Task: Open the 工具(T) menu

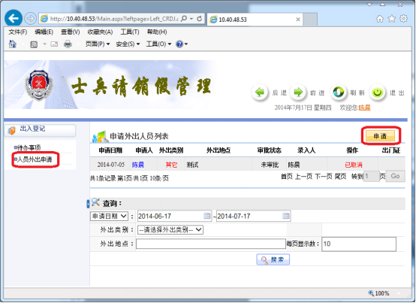Action: click(x=130, y=32)
